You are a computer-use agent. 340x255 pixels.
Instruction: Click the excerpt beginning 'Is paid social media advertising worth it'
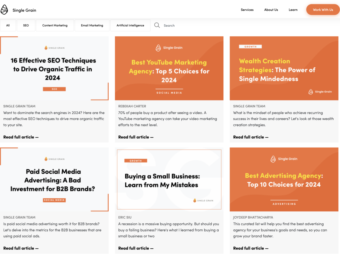[52, 230]
